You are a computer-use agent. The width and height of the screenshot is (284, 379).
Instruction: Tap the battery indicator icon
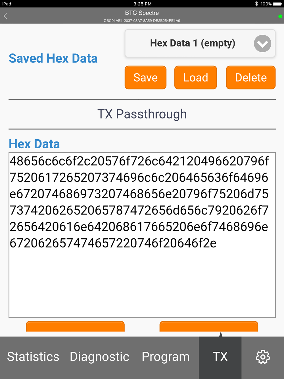click(x=277, y=4)
